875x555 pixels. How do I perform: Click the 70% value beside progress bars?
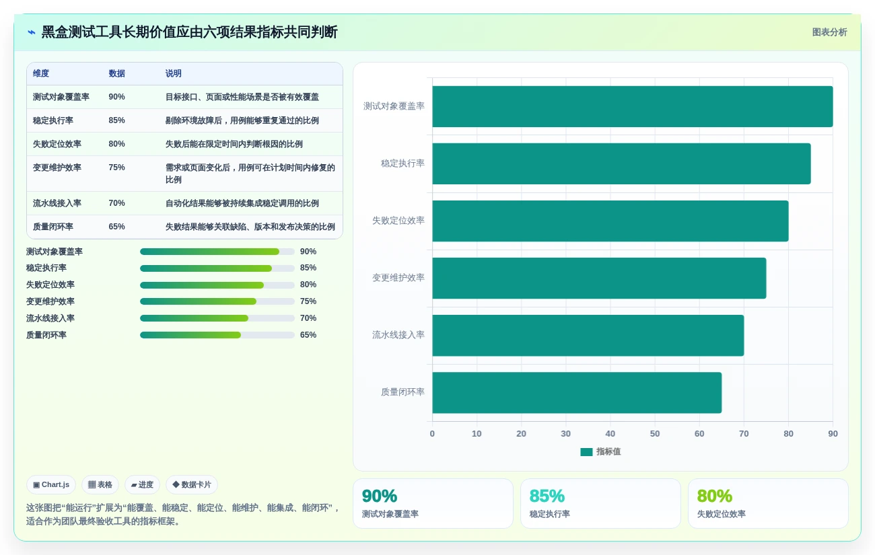pyautogui.click(x=308, y=318)
